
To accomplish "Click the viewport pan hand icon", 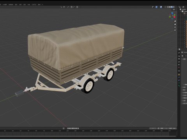I will pos(175,24).
